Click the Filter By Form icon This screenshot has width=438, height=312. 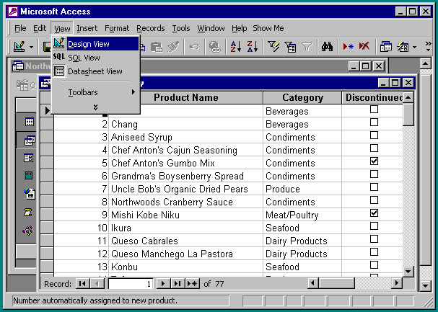pyautogui.click(x=290, y=47)
